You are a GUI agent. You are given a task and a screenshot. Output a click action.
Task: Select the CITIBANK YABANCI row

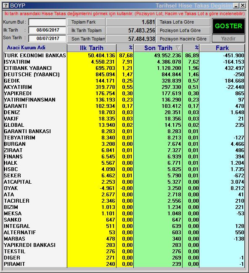pyautogui.click(x=124, y=68)
